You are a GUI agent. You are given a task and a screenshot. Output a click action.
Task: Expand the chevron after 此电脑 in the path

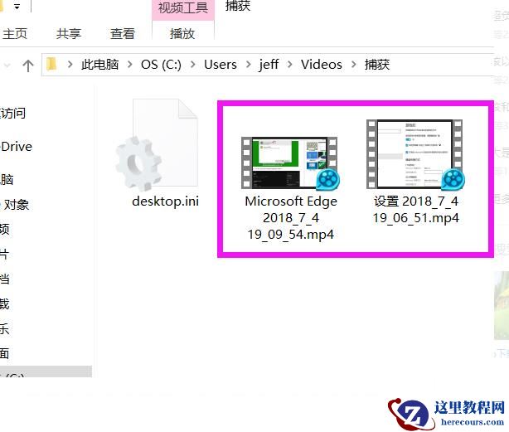click(x=130, y=65)
